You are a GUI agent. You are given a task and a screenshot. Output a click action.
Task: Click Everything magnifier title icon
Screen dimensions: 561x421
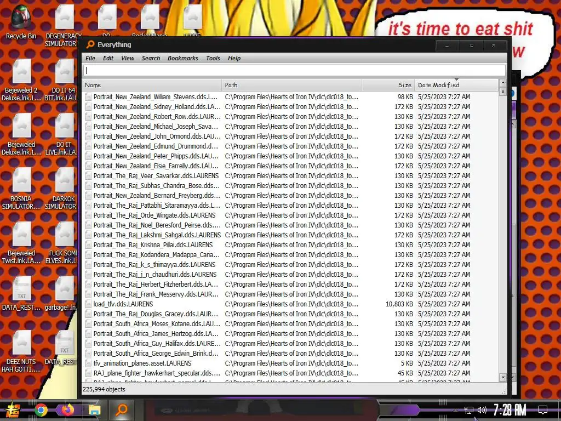[x=90, y=44]
